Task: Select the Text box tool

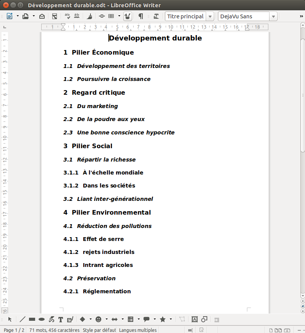Action: coord(60,319)
